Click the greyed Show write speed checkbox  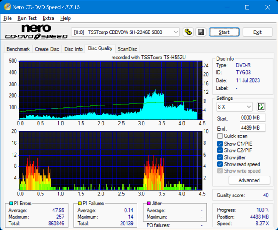220,171
